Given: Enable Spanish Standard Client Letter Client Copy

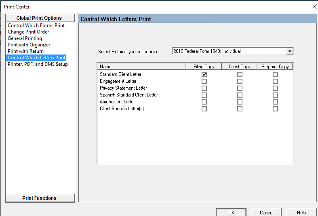Looking at the screenshot, I should 240,95.
